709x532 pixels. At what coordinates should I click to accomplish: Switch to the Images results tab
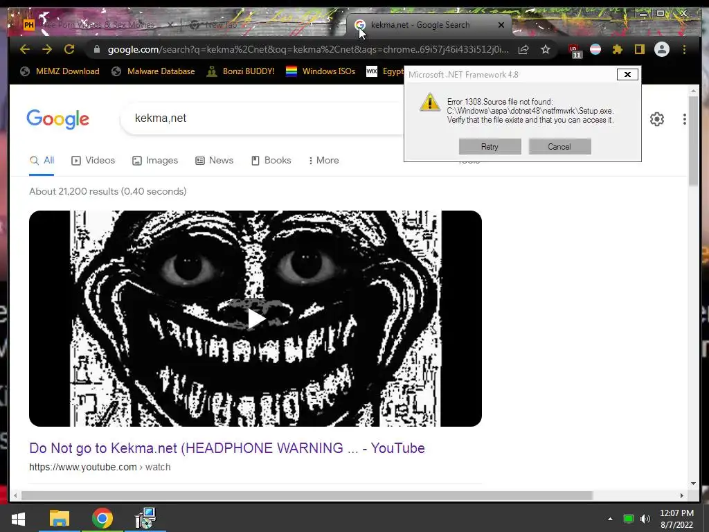point(155,161)
